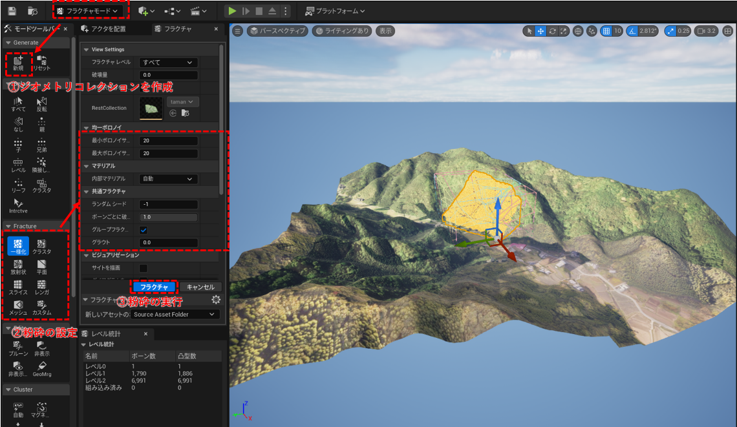Switch to the アクタを配置 tab
The height and width of the screenshot is (427, 737).
107,29
